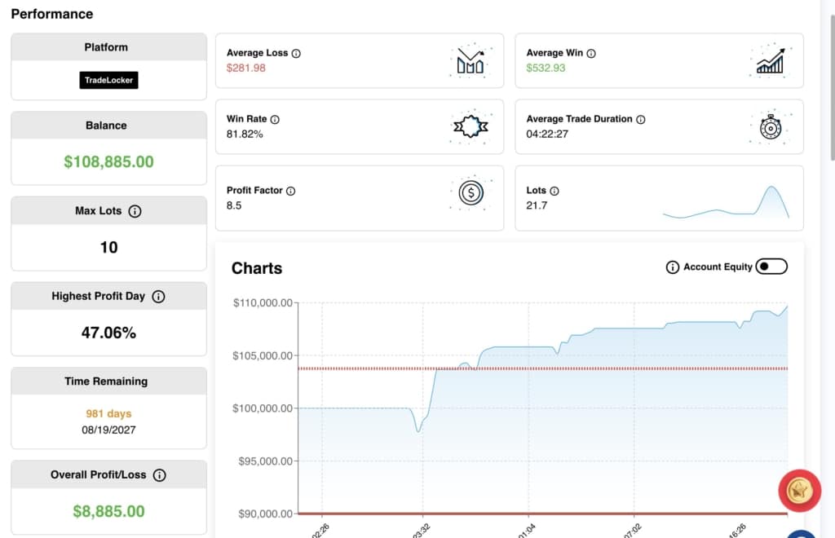
Task: Click the Max Lots info icon
Action: [135, 211]
